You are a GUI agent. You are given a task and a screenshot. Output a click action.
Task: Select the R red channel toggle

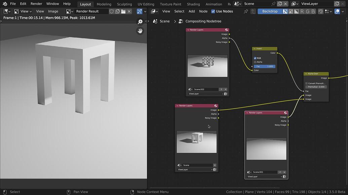tap(302, 11)
